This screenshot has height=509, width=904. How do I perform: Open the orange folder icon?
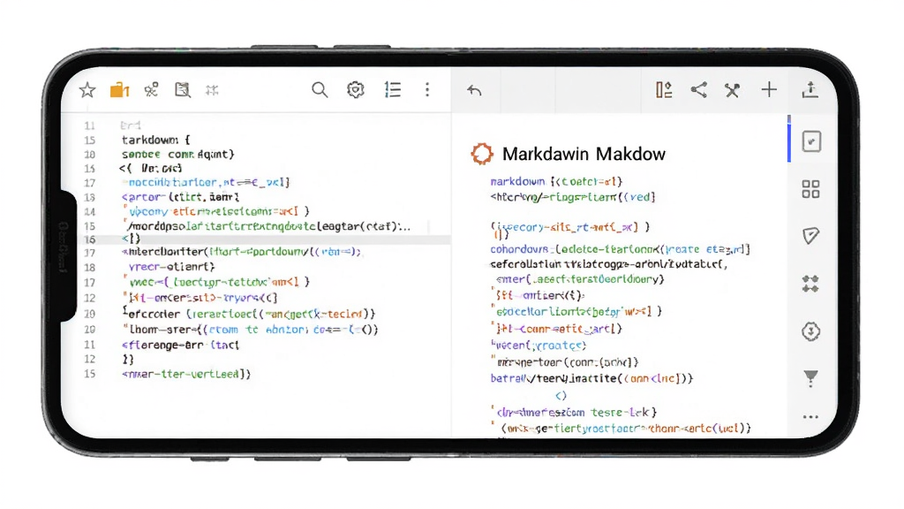pyautogui.click(x=119, y=89)
